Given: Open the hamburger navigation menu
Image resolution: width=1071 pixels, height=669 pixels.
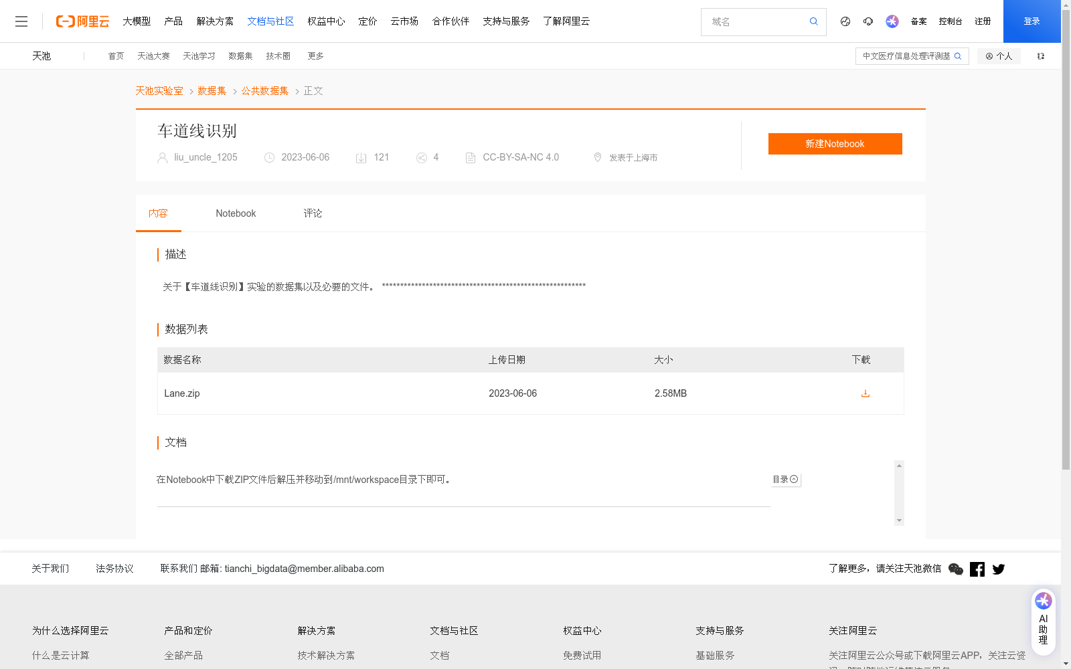Looking at the screenshot, I should pyautogui.click(x=21, y=21).
